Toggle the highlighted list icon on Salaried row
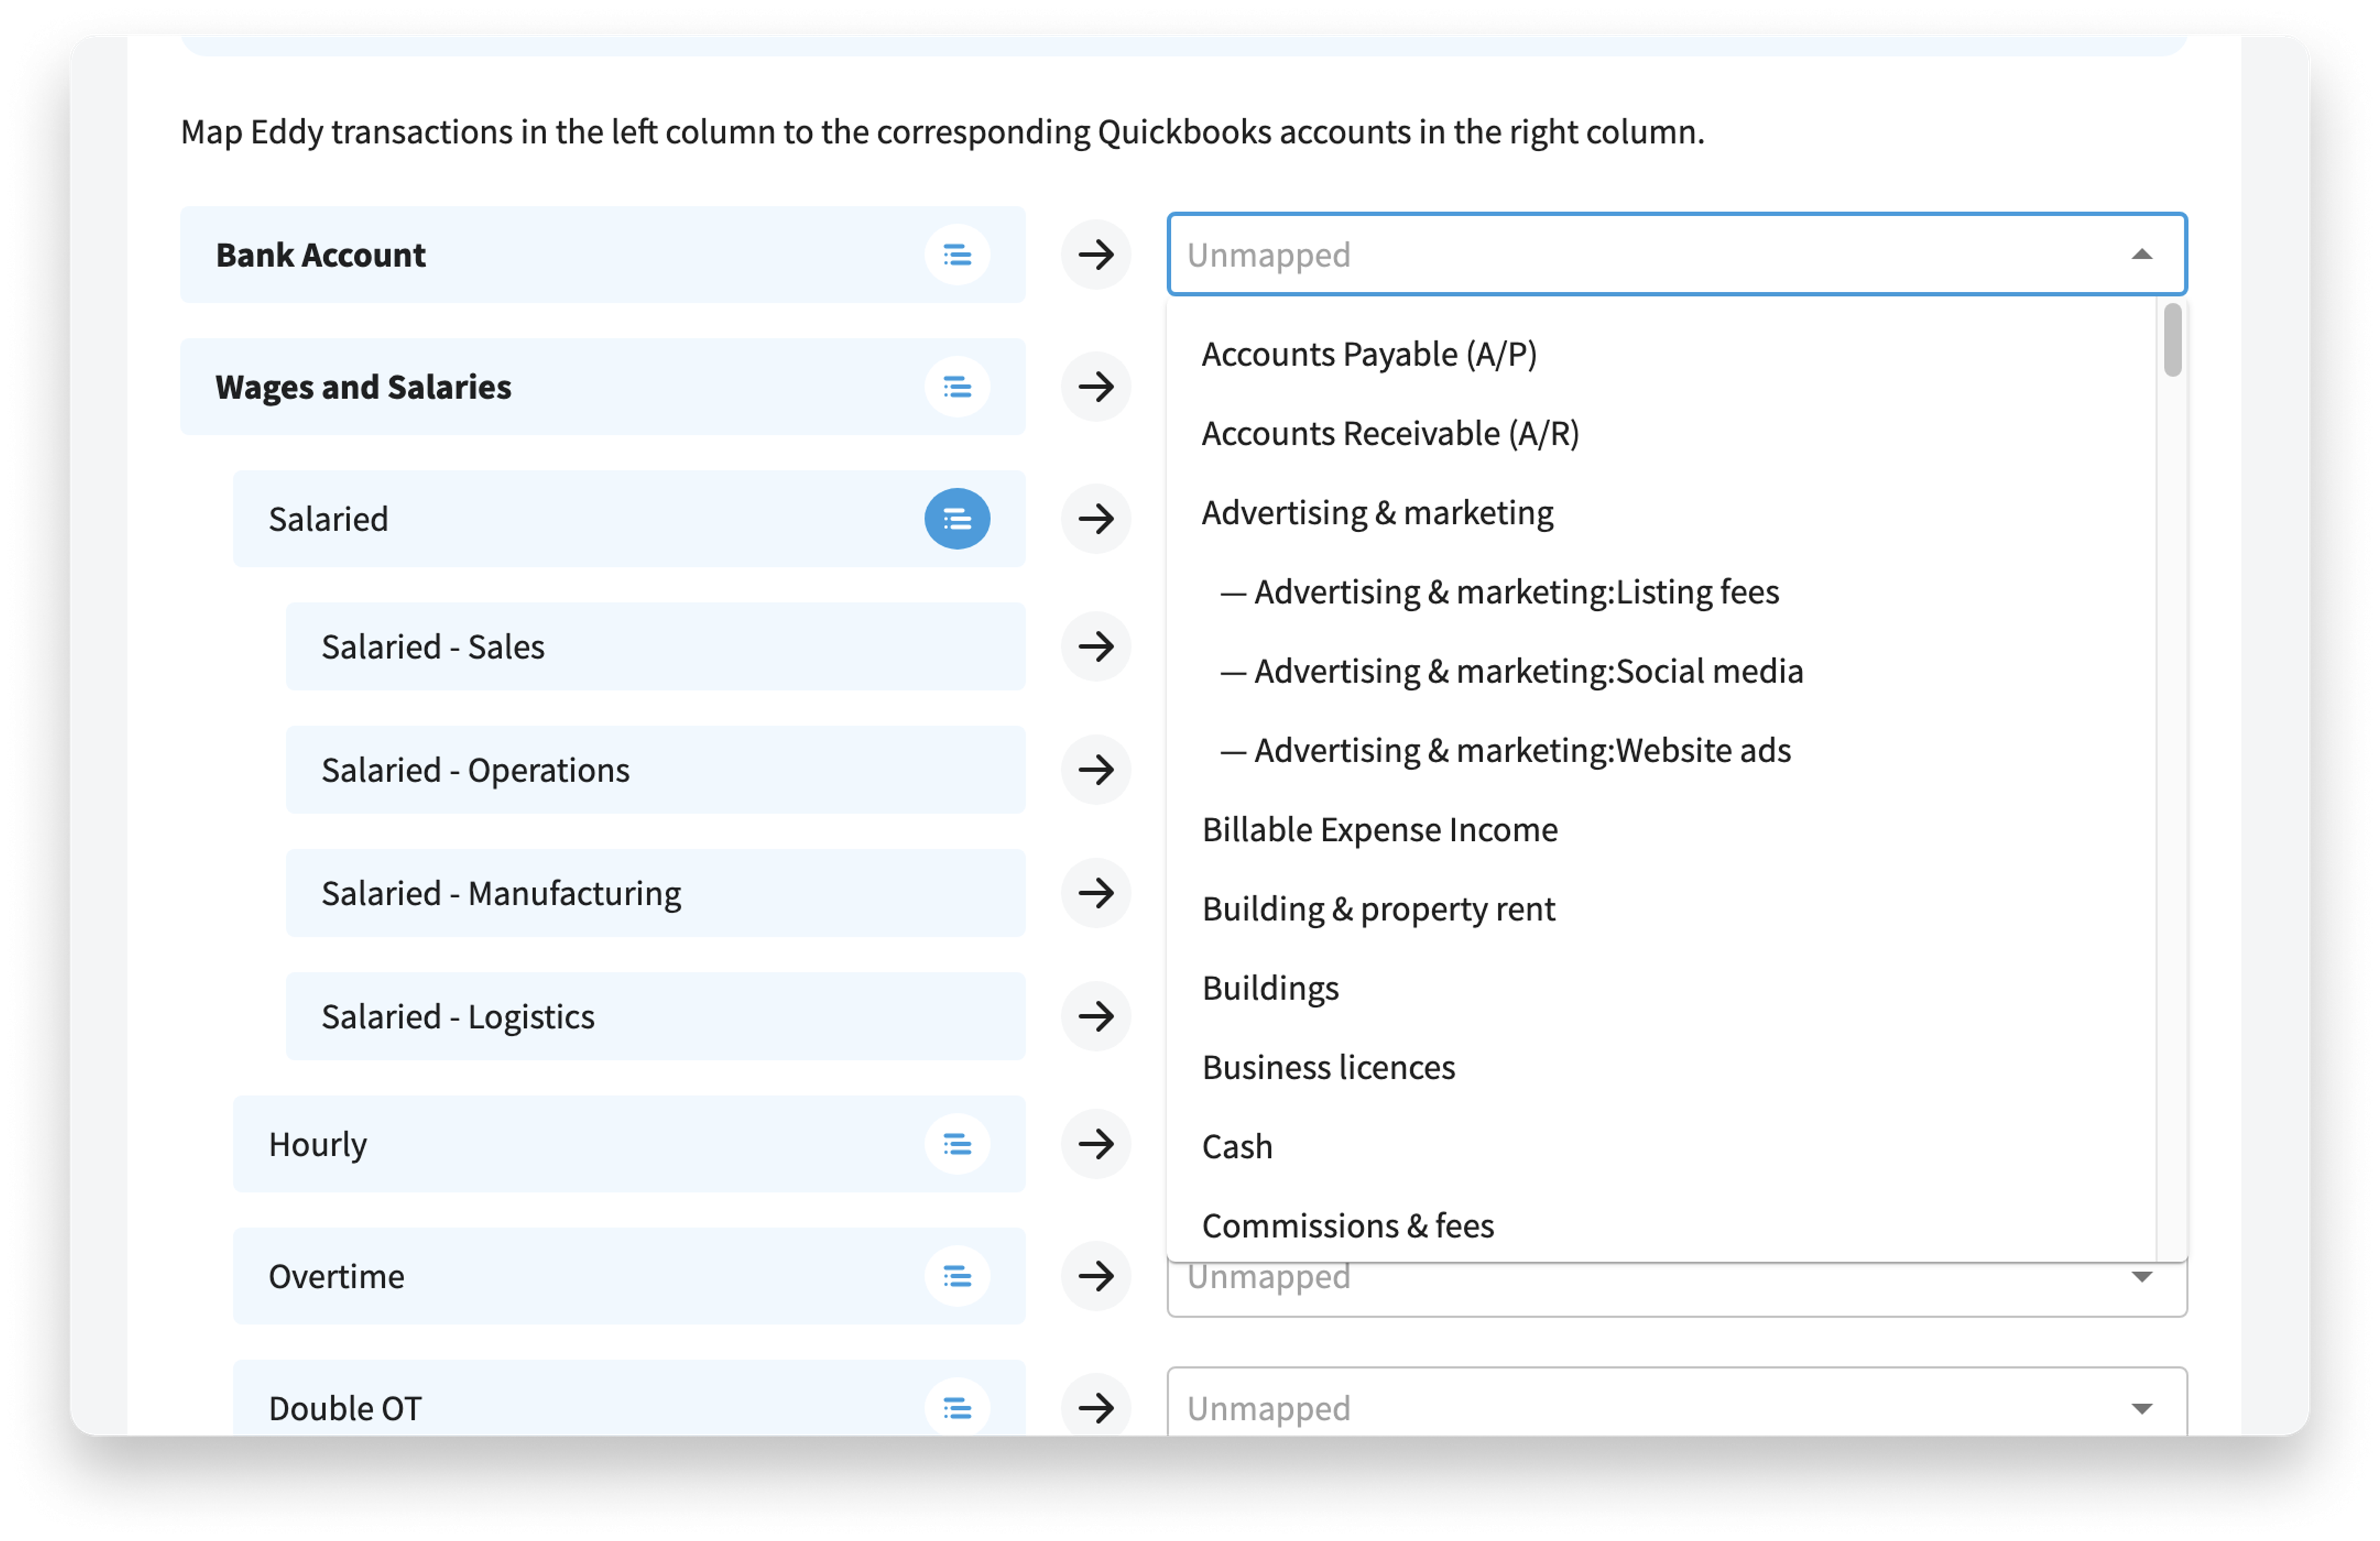Viewport: 2380px width, 1541px height. (x=956, y=519)
